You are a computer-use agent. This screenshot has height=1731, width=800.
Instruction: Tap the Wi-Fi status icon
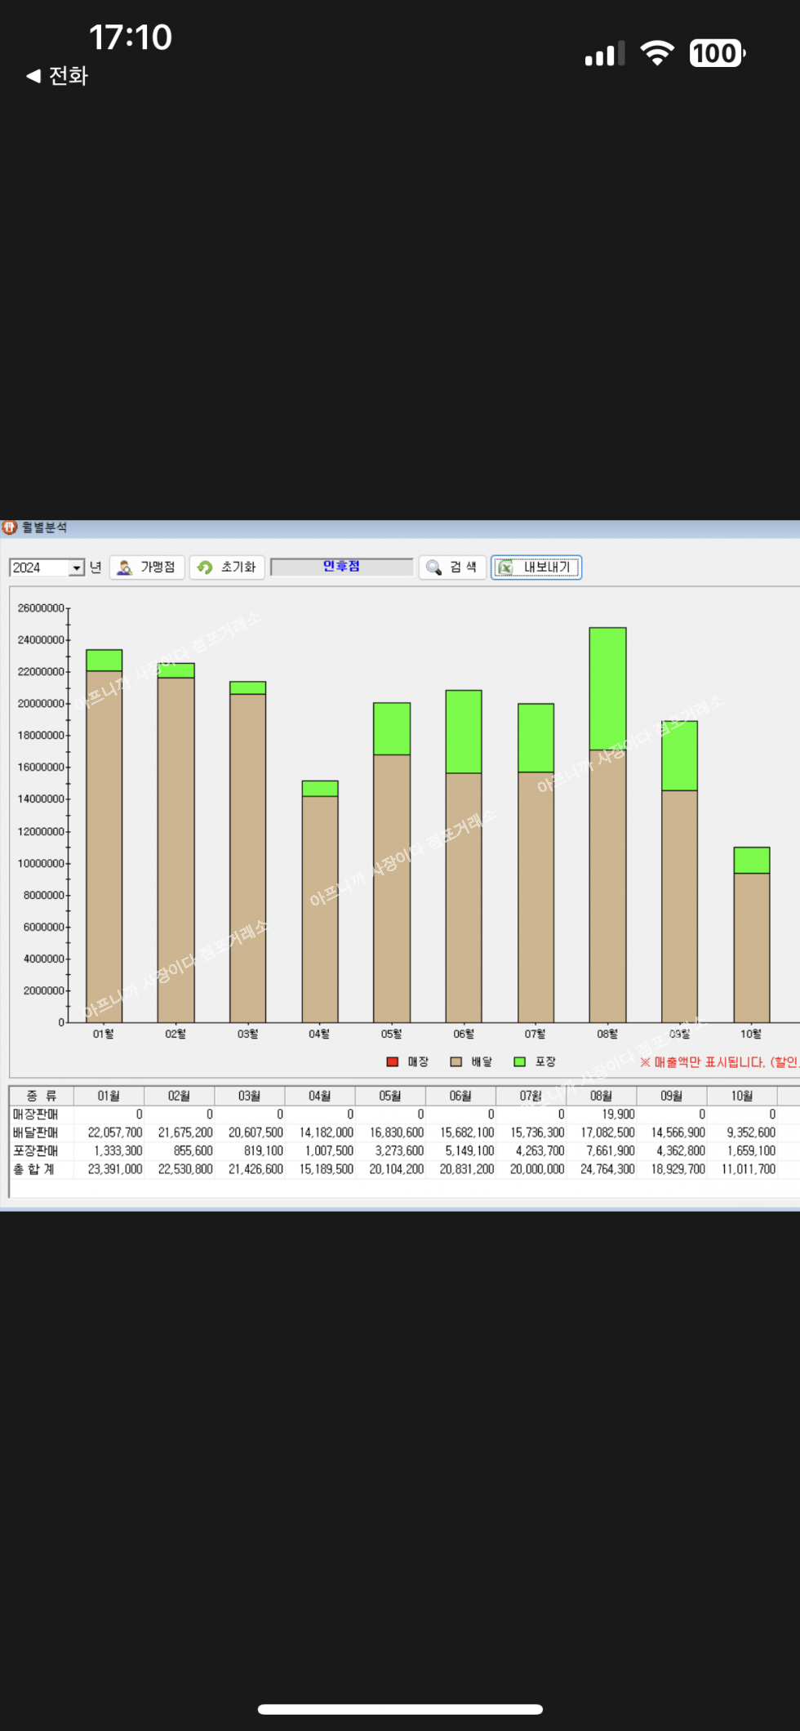point(657,53)
